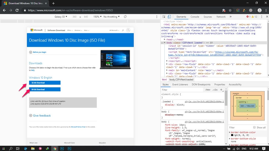
Task: Close the Download Windows 10 tab
Action: (46, 3)
